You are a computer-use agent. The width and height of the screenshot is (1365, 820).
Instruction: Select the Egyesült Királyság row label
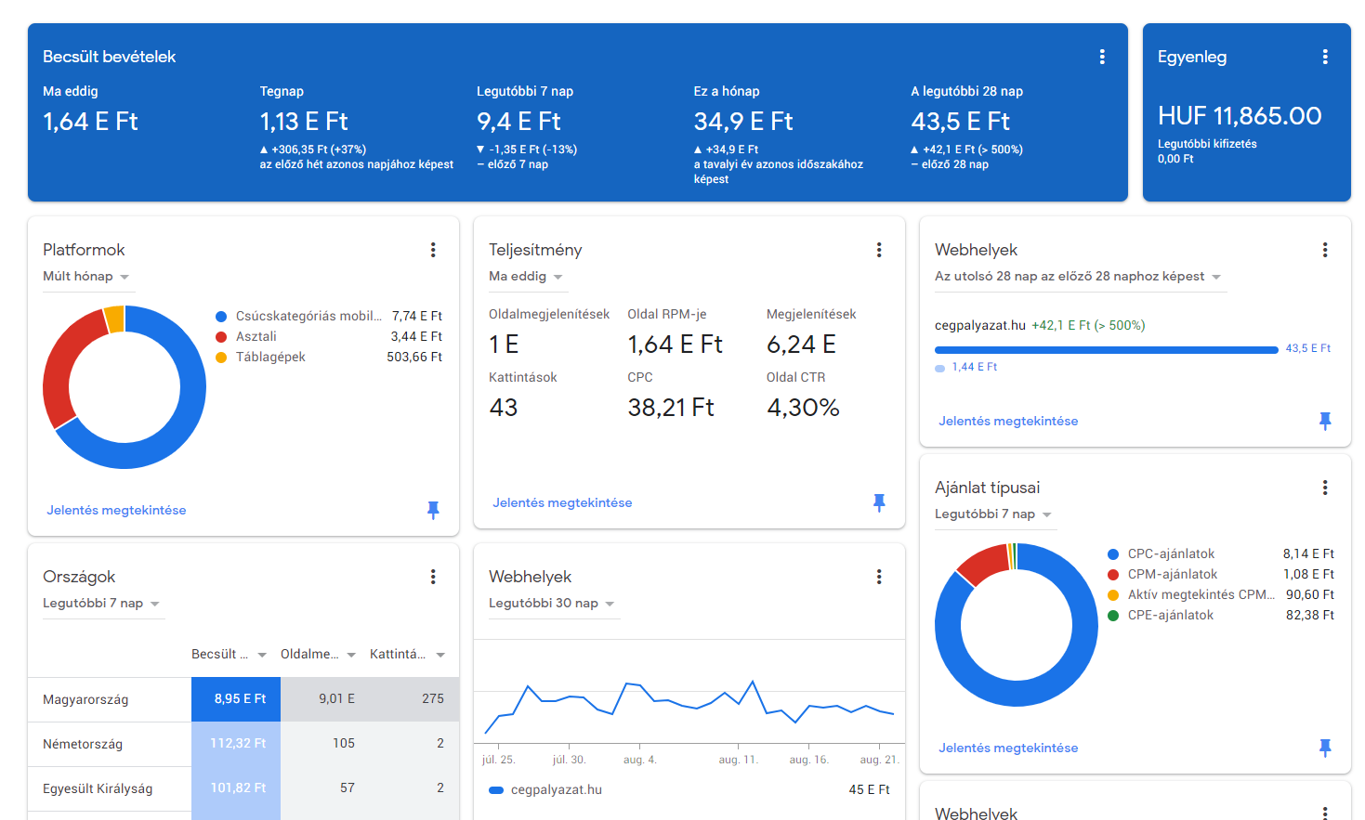[98, 788]
